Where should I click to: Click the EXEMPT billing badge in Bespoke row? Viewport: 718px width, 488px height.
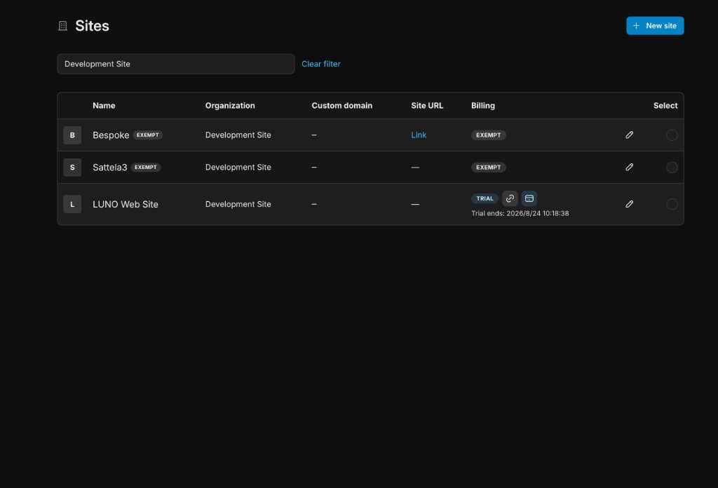coord(488,135)
